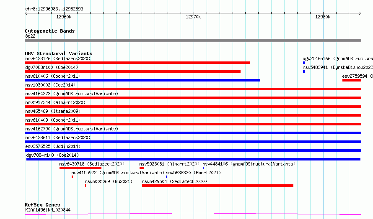Open the first dgv7083n100 (Coe2014) variant label
Viewport: 373px width, 219px height.
[x=52, y=67]
